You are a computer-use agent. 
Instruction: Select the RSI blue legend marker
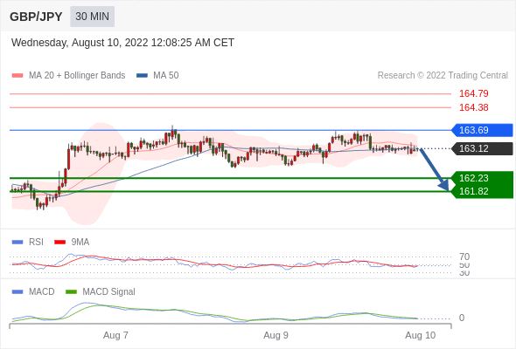[17, 243]
